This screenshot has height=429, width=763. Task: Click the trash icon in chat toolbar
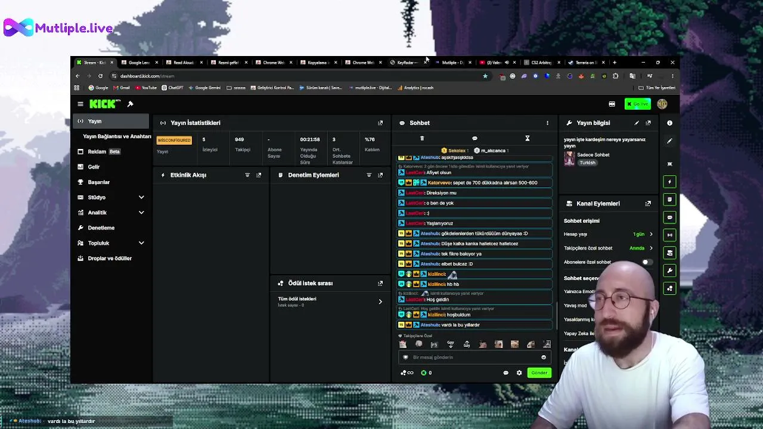pyautogui.click(x=422, y=139)
